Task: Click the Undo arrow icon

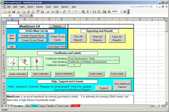Action: 69,12
